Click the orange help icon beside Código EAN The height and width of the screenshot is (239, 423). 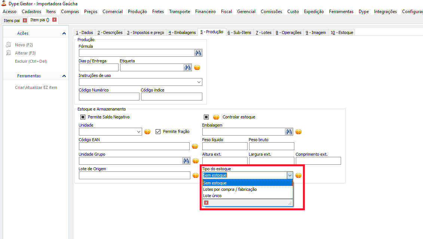click(195, 146)
